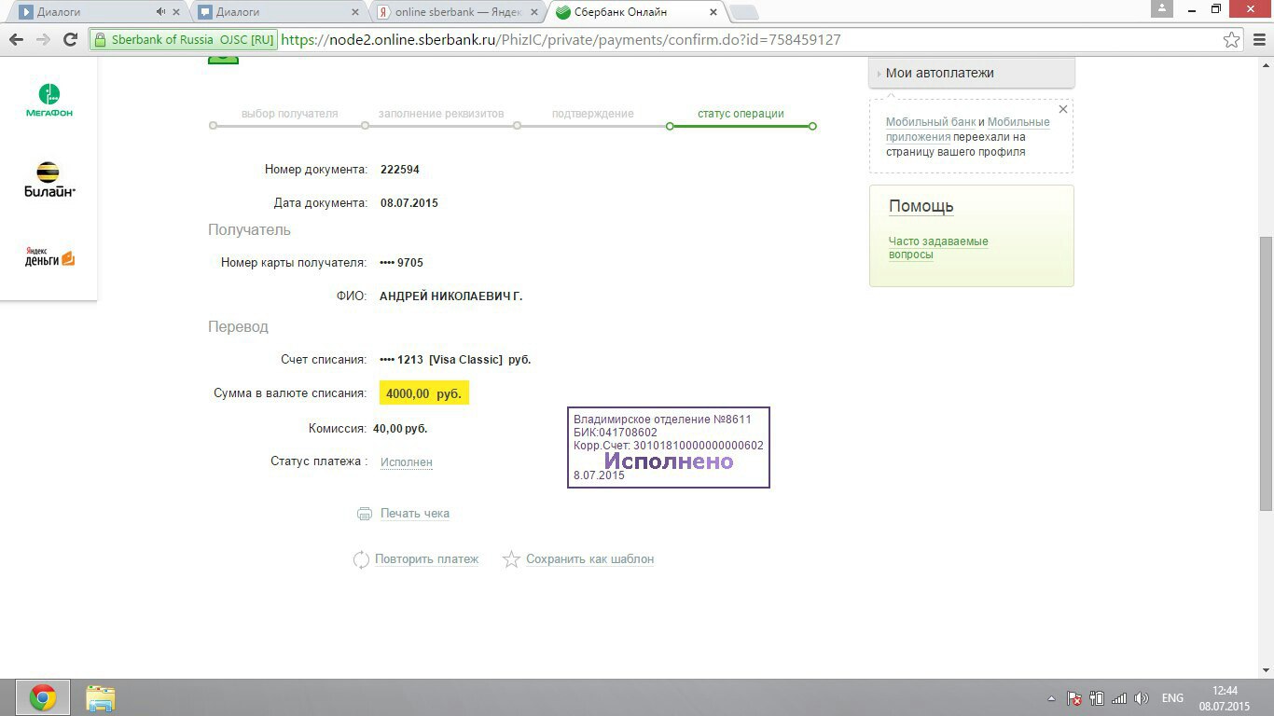The image size is (1274, 716).
Task: Click the document date 08.07.2015
Action: 409,203
